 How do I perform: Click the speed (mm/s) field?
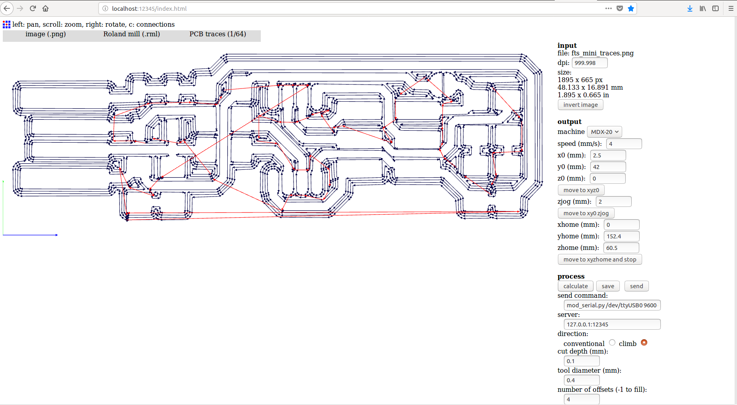point(624,144)
